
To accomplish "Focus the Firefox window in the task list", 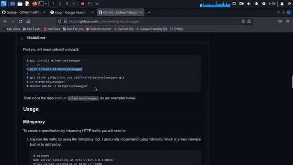I will pyautogui.click(x=82, y=4).
